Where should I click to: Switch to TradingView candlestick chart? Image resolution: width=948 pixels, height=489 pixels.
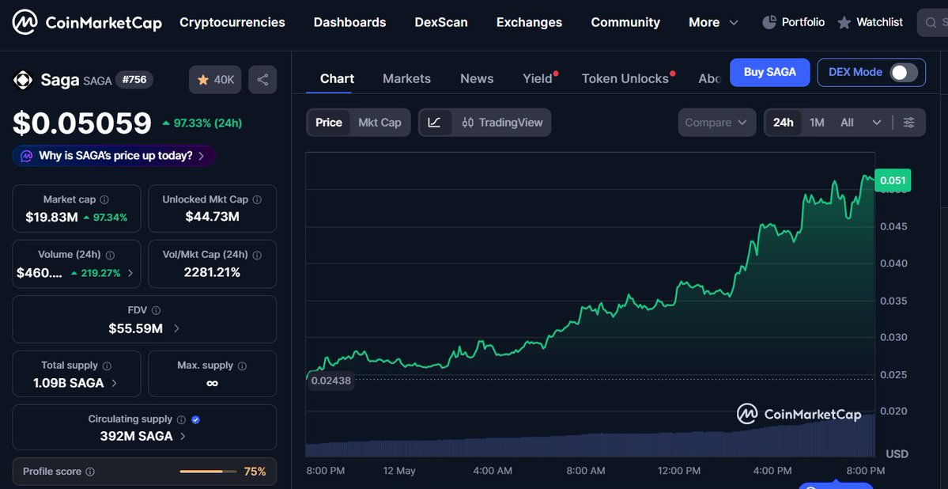(x=502, y=122)
